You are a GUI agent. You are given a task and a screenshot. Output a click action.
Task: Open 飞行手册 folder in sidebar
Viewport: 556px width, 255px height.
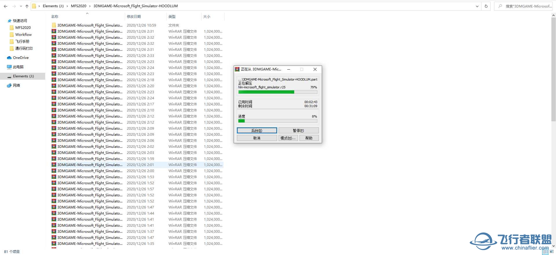(22, 42)
